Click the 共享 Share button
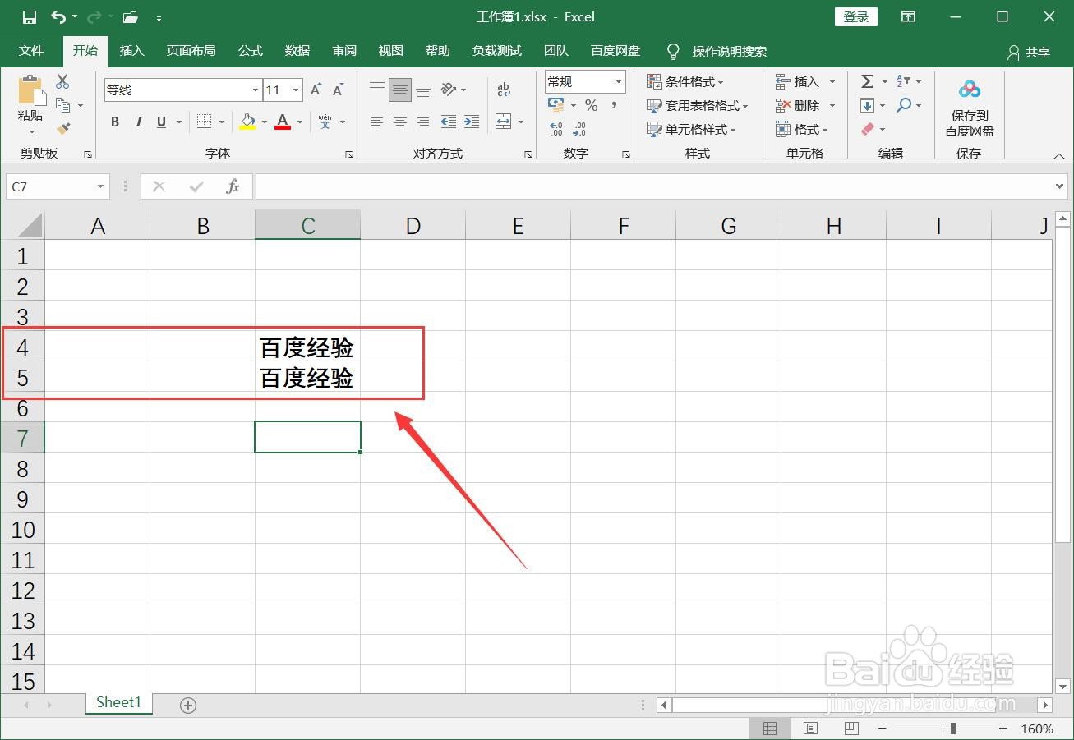The height and width of the screenshot is (740, 1074). [x=1029, y=52]
